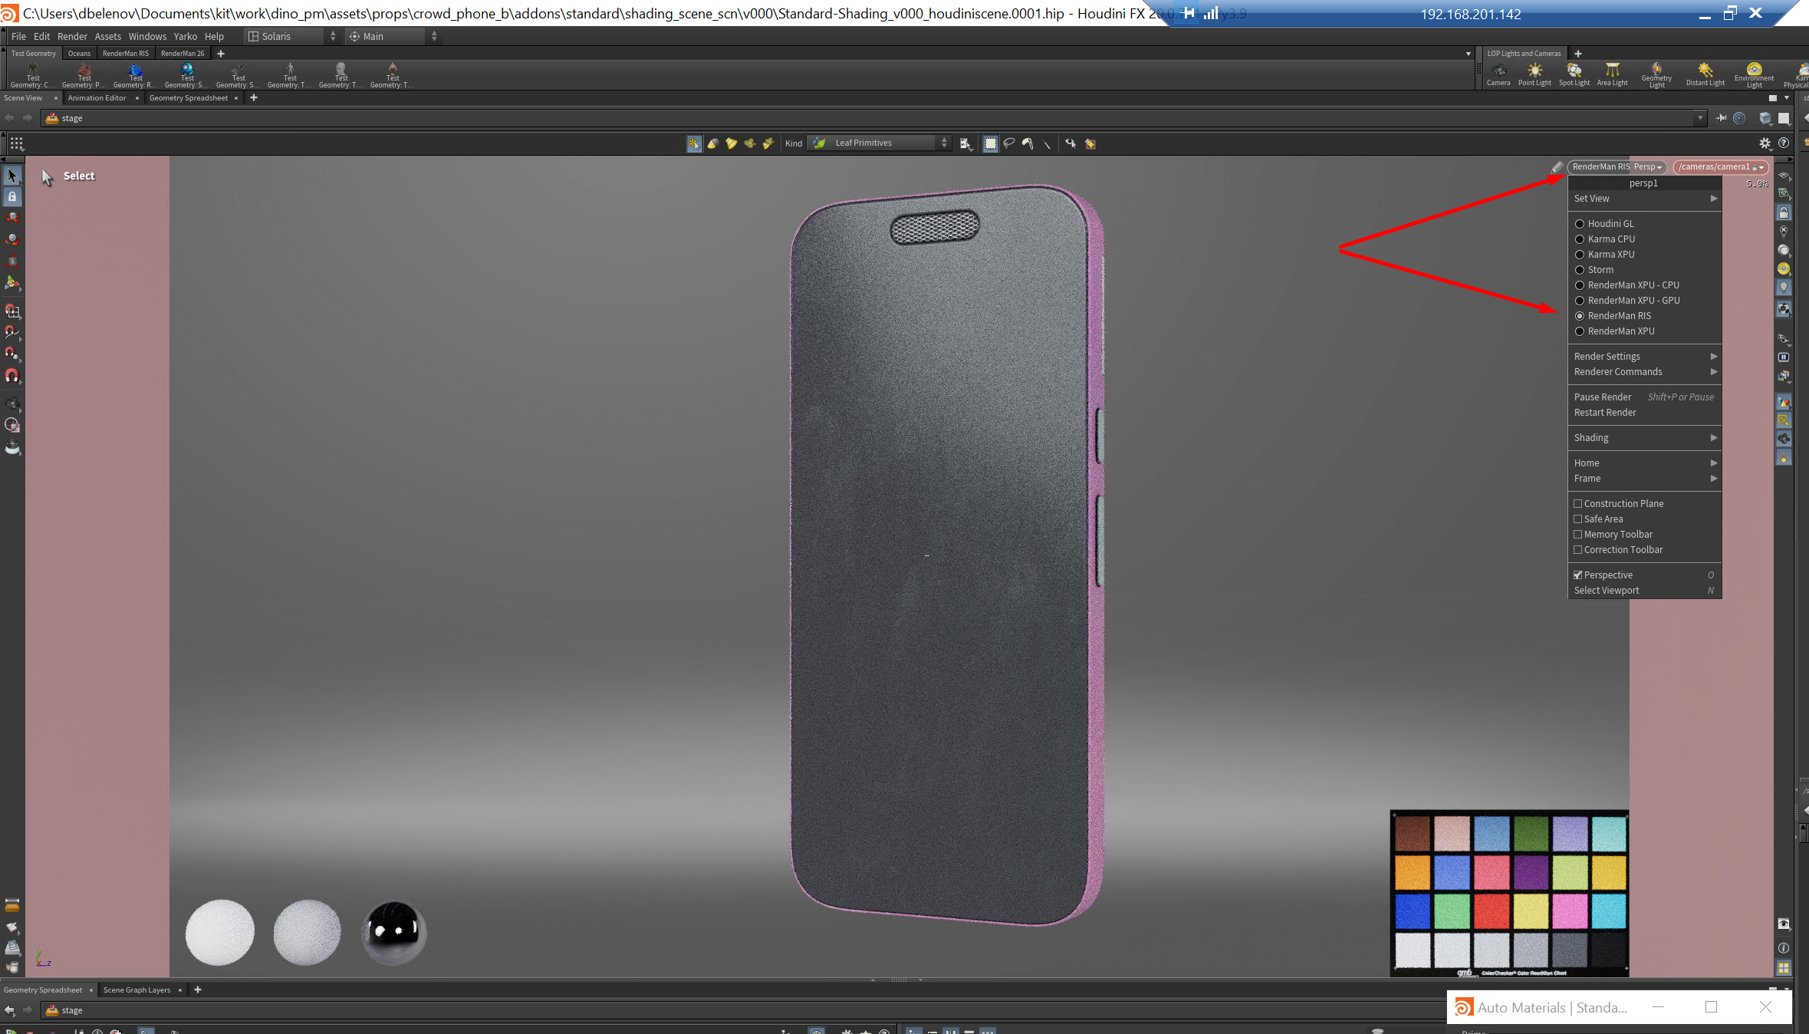This screenshot has height=1034, width=1809.
Task: Add an Area Light from shelf
Action: pyautogui.click(x=1612, y=74)
